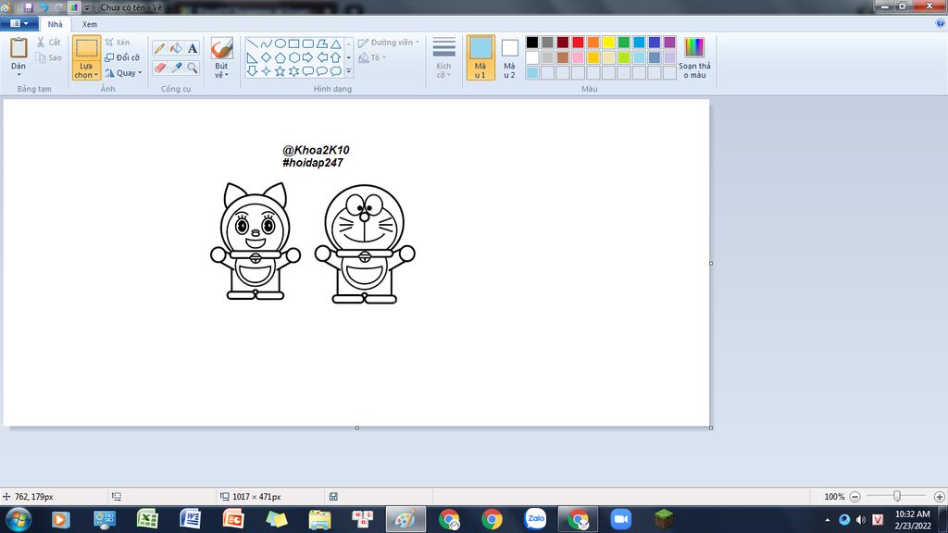Select the Magnifier tool
948x533 pixels.
tap(193, 68)
